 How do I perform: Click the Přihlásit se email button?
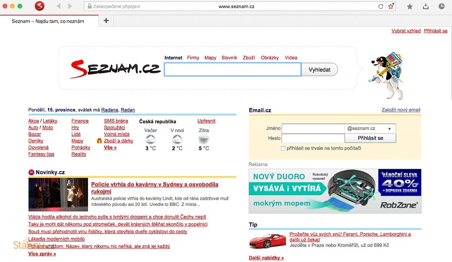pyautogui.click(x=370, y=139)
